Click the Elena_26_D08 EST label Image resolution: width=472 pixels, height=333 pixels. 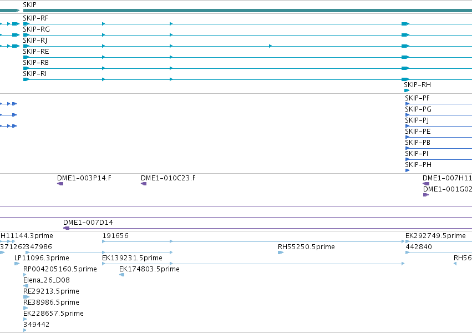click(47, 280)
